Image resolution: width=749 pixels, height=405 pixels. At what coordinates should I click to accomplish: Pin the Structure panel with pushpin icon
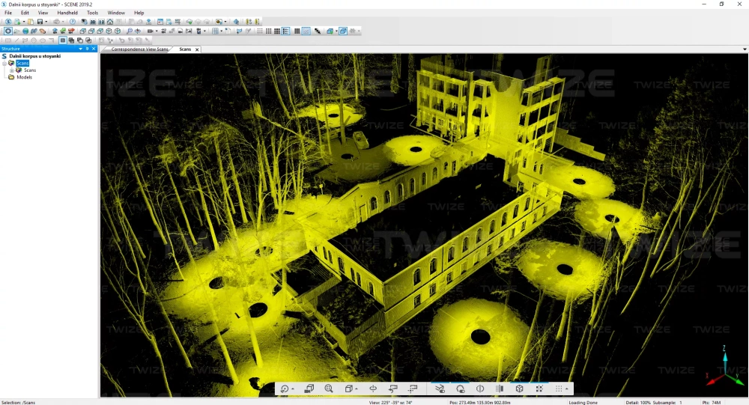pyautogui.click(x=87, y=49)
